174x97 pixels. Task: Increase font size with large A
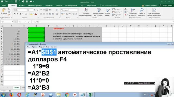point(35,10)
